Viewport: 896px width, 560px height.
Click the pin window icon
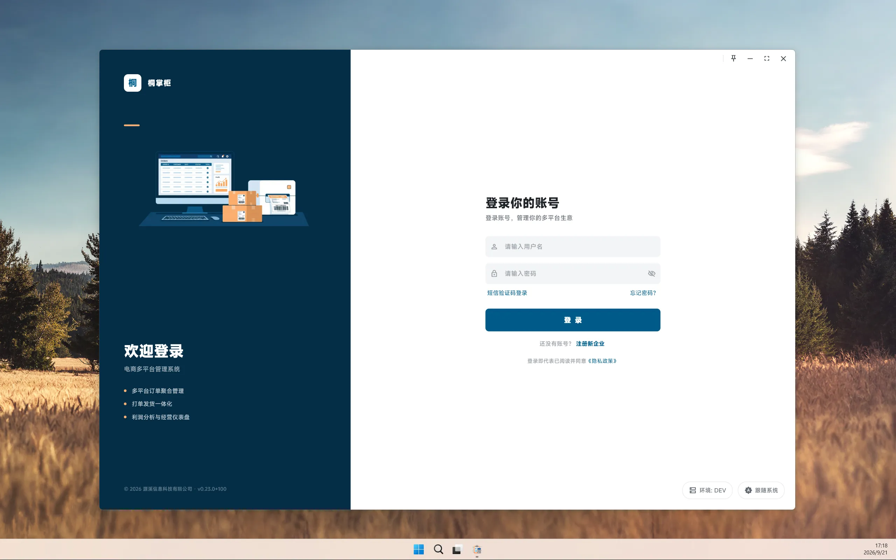[x=734, y=58]
